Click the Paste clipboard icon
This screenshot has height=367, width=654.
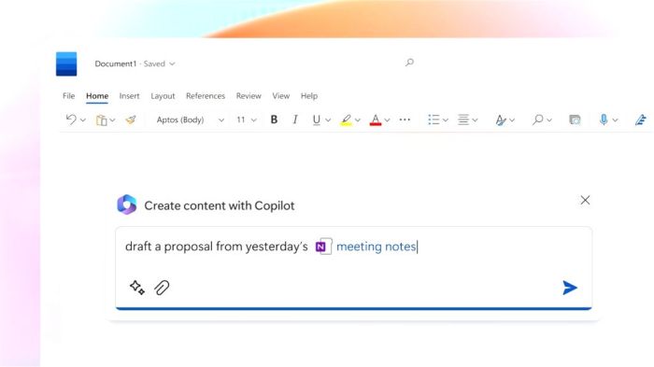point(101,120)
